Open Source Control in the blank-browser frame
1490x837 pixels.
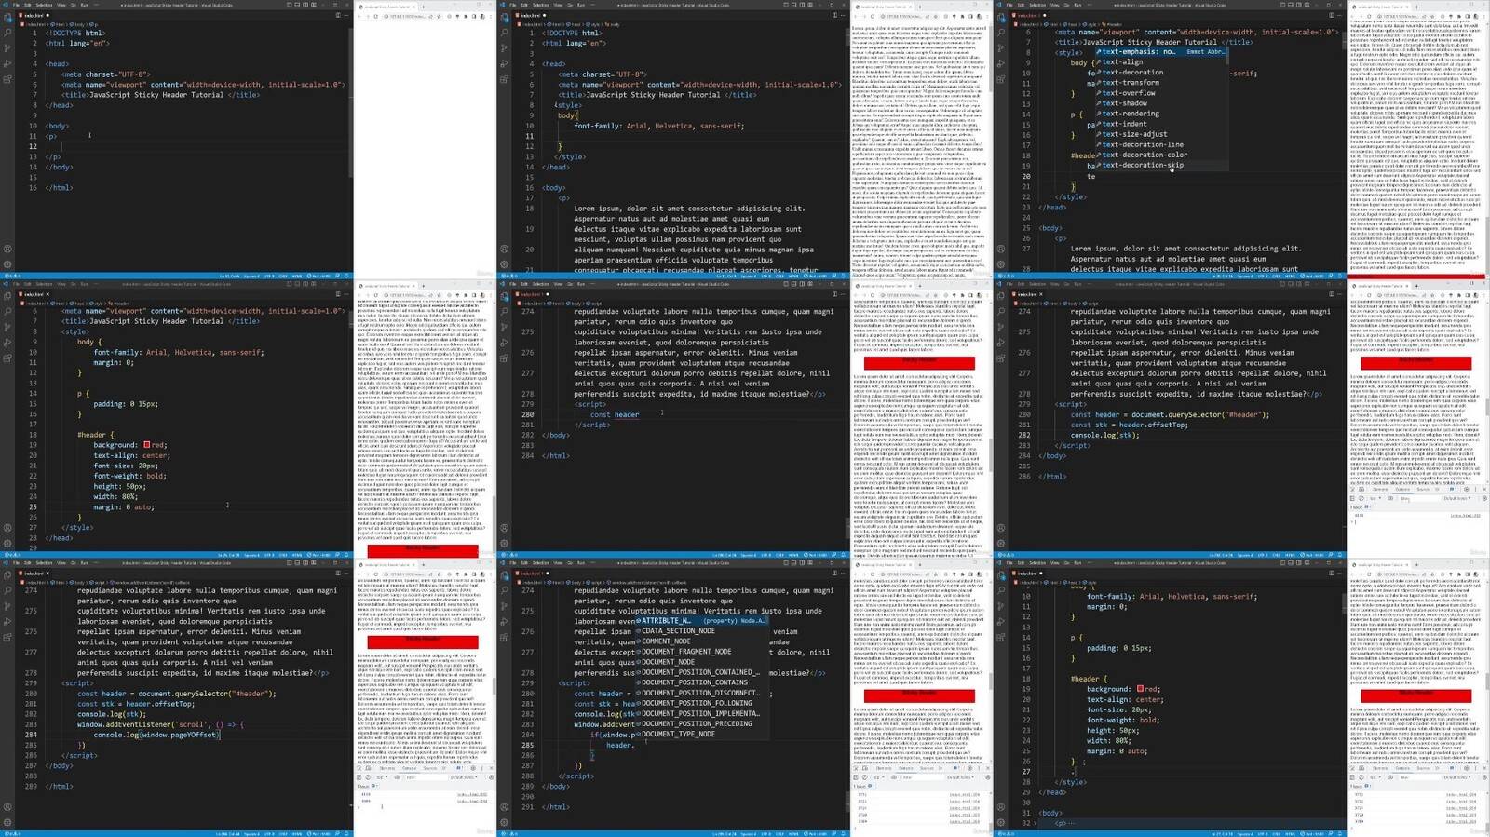(7, 48)
